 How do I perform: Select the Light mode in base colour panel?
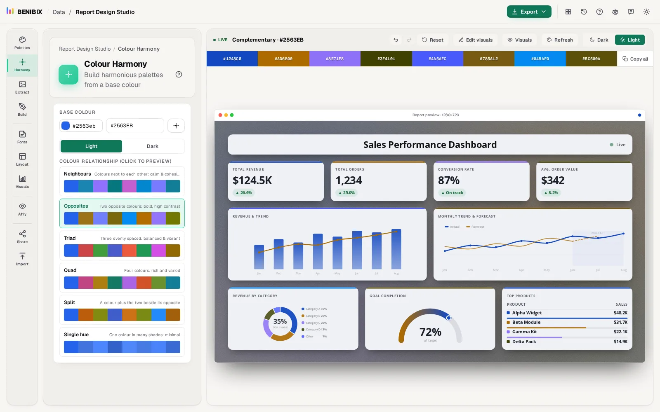(x=91, y=146)
